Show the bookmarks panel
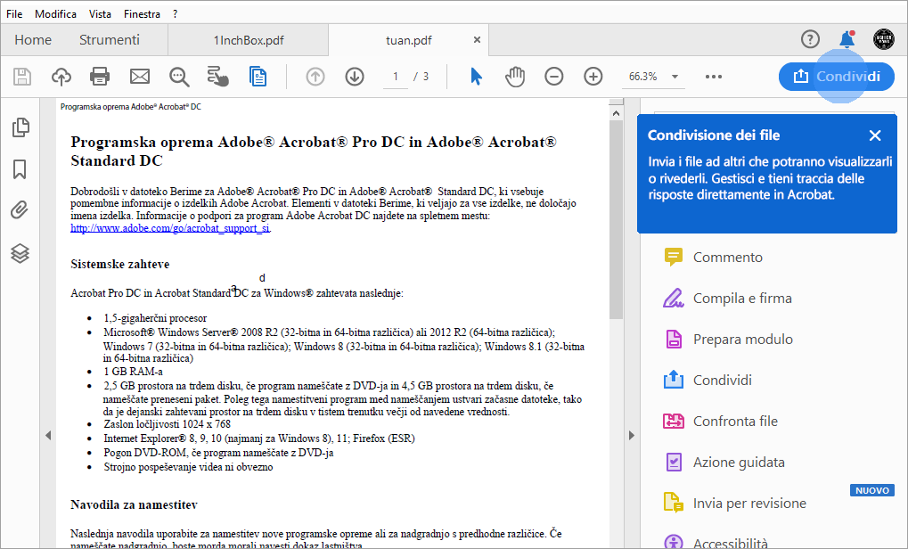Screen dimensions: 908x549 20,169
